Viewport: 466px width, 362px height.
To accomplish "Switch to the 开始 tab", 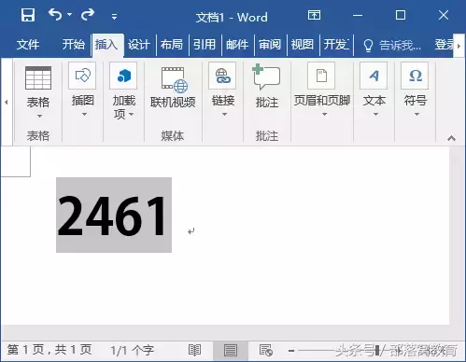I will [x=74, y=45].
